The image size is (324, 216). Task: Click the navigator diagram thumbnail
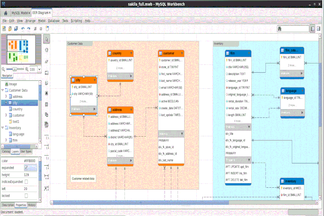pos(21,49)
